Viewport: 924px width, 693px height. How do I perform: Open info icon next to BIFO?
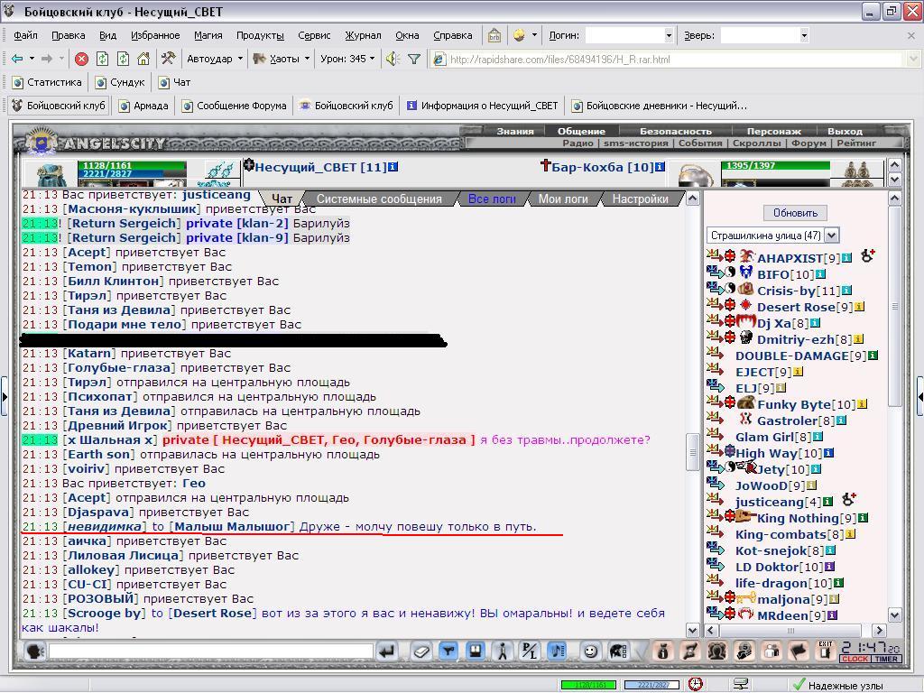pos(820,274)
